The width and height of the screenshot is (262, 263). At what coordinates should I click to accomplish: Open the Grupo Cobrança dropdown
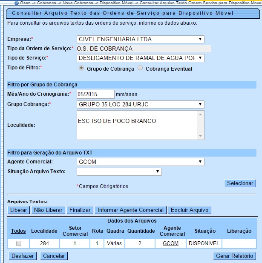140,104
